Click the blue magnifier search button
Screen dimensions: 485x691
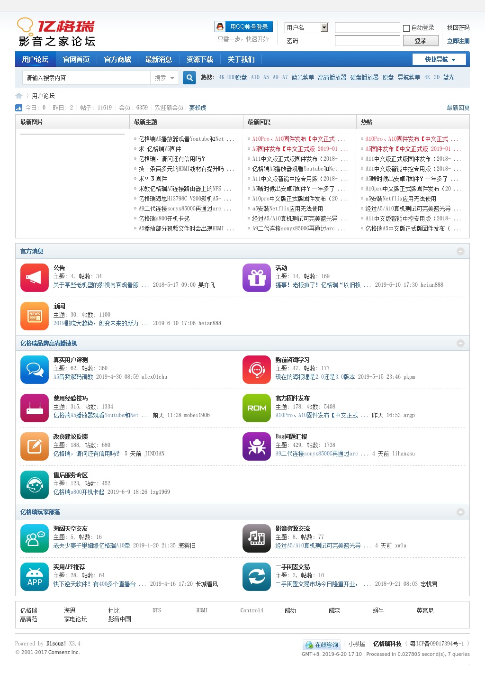(x=189, y=78)
